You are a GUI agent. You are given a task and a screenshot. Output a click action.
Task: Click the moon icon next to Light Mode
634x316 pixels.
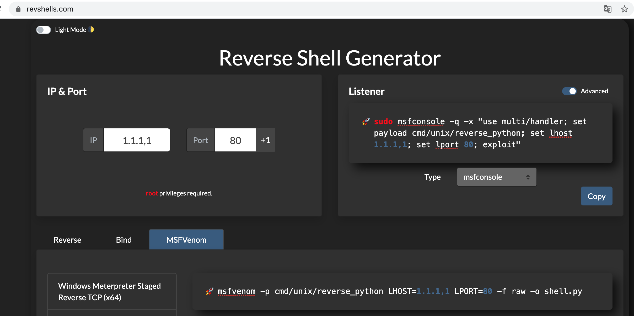(x=92, y=30)
